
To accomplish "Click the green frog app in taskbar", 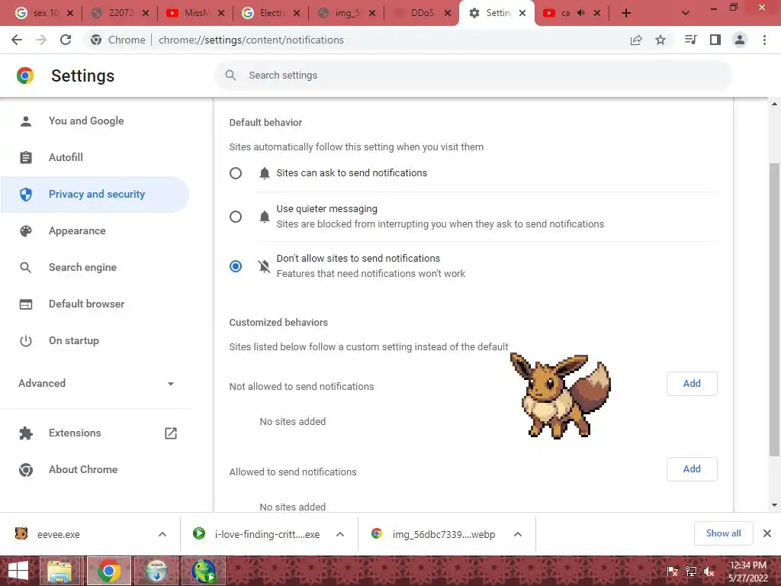I will (x=204, y=571).
